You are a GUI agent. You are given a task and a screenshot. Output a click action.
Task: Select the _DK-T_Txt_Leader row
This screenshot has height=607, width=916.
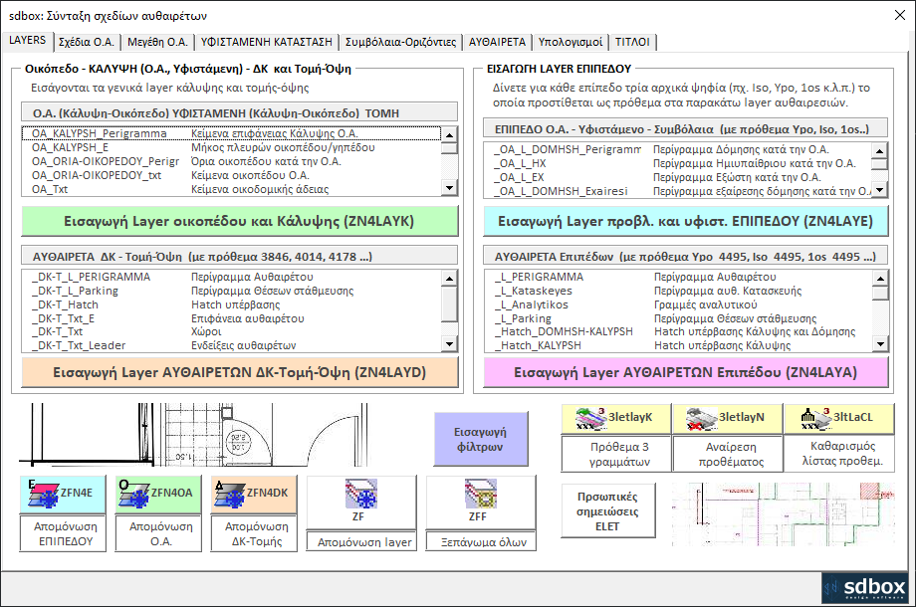[231, 345]
